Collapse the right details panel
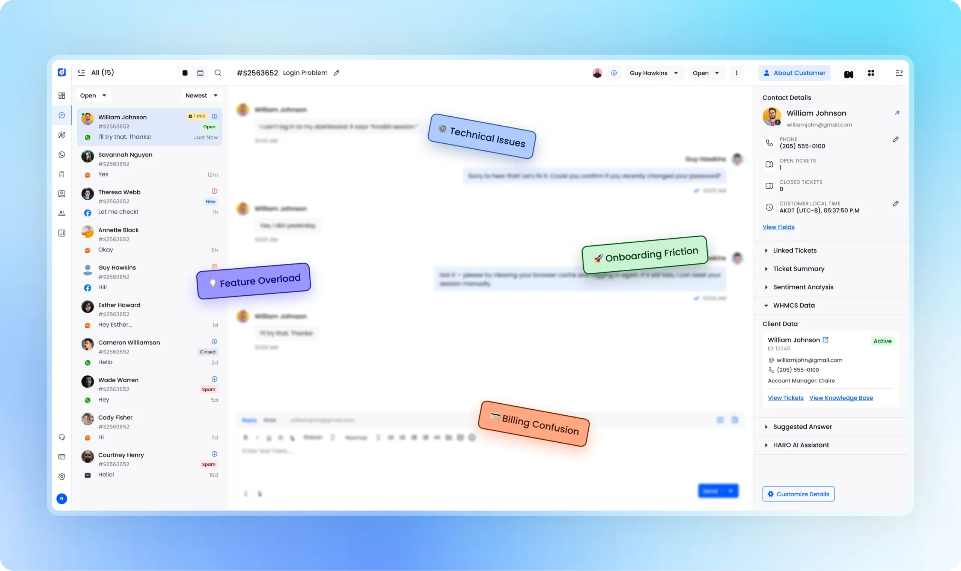The width and height of the screenshot is (961, 571). click(899, 73)
